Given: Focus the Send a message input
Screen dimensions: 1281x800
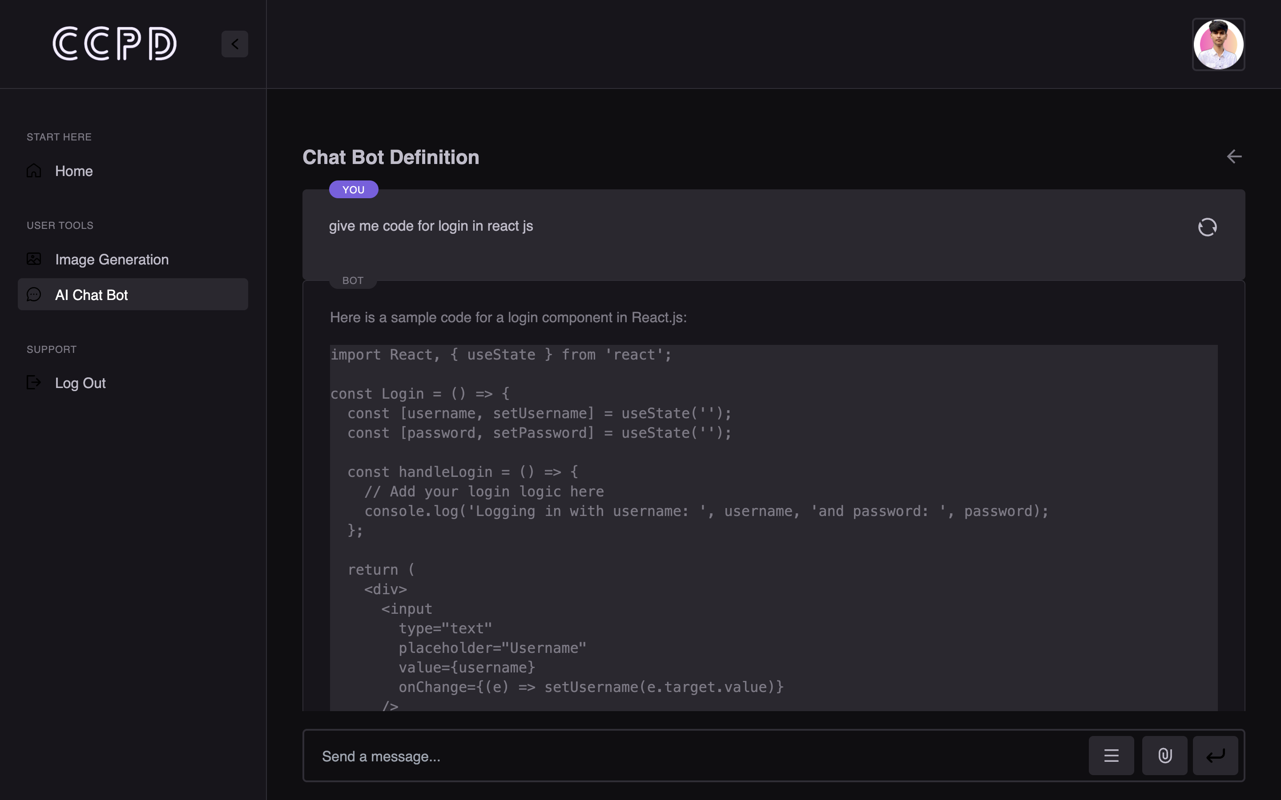Looking at the screenshot, I should 693,756.
